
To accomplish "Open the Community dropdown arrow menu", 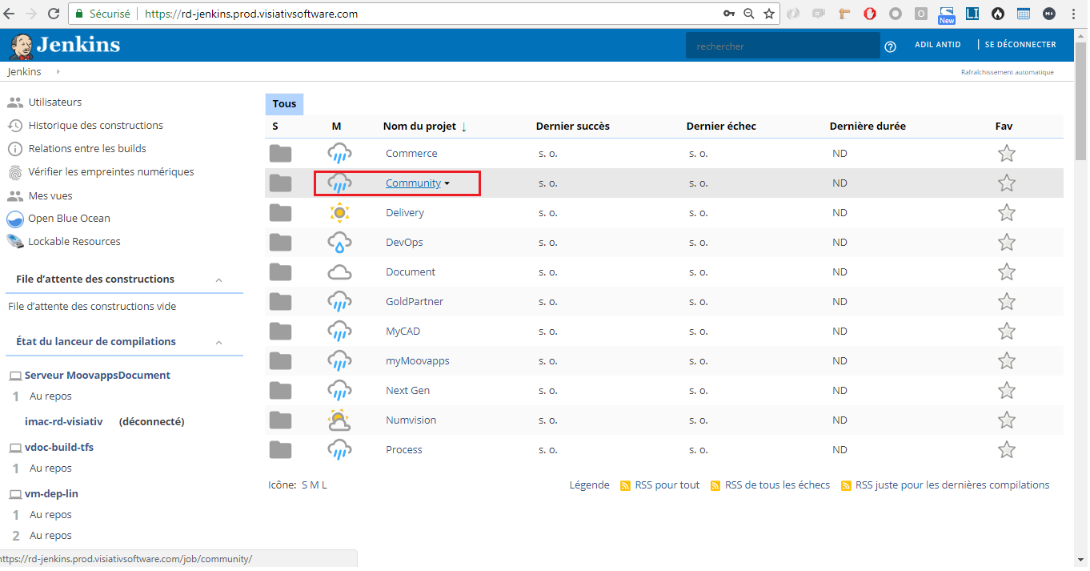I will [x=447, y=183].
